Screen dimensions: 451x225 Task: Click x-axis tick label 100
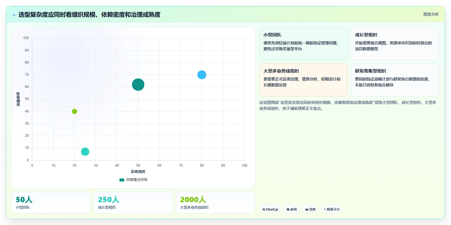[244, 165]
